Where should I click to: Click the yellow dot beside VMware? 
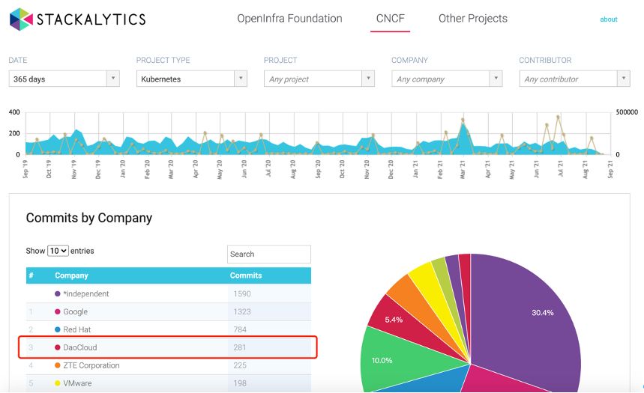coord(58,384)
